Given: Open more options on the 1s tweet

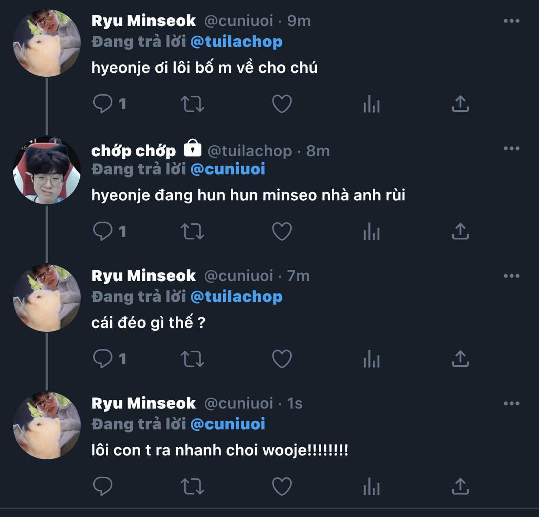Looking at the screenshot, I should [x=511, y=403].
